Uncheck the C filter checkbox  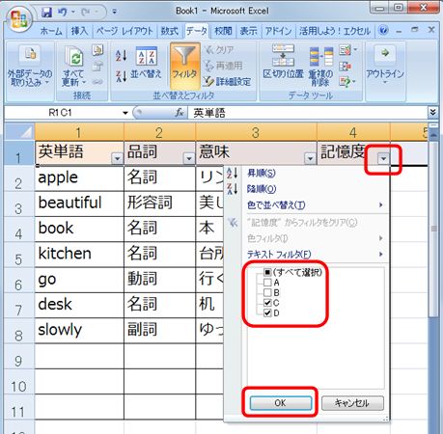pos(267,303)
